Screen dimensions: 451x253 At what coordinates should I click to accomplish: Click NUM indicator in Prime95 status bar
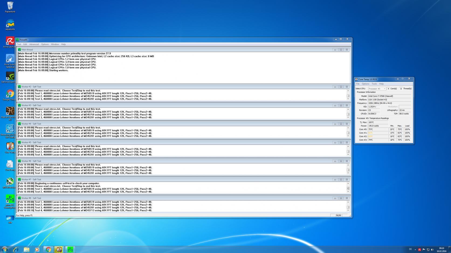click(339, 215)
